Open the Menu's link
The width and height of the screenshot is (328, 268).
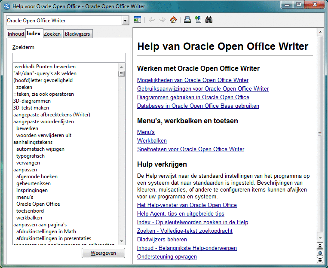point(146,132)
